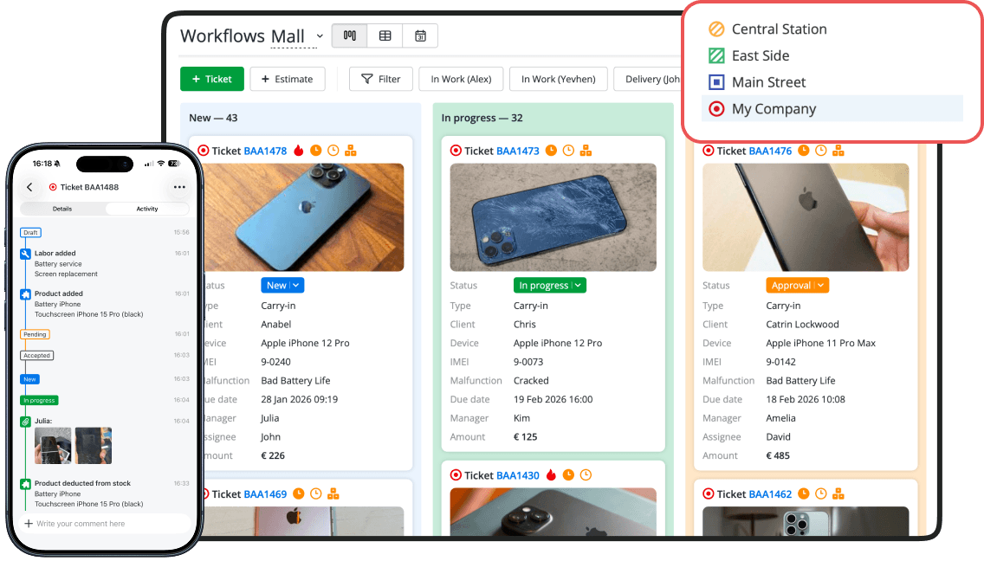Click the green Ticket button

[211, 79]
